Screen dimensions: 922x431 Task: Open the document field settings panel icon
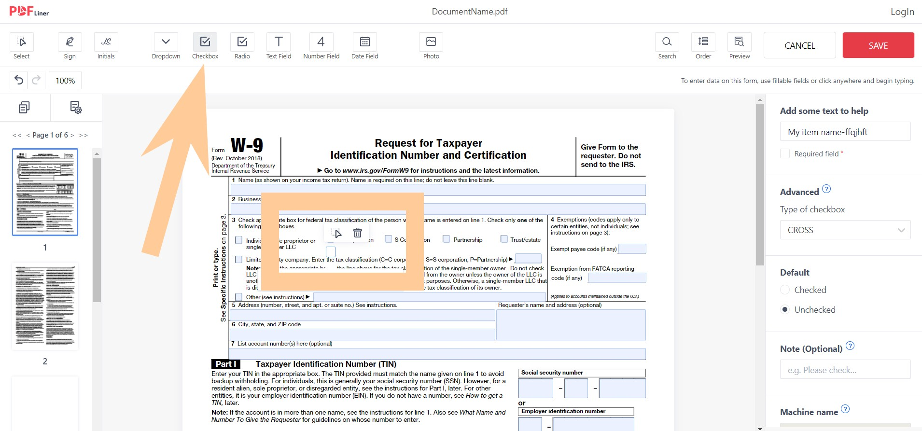76,107
